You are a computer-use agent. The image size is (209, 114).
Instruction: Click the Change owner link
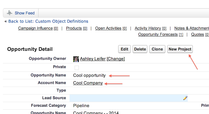[116, 59]
